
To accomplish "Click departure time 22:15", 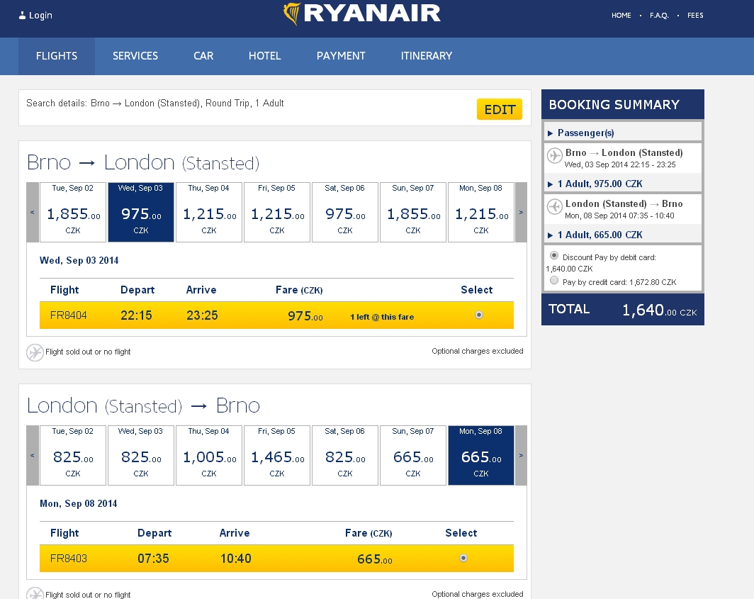I will (x=136, y=315).
